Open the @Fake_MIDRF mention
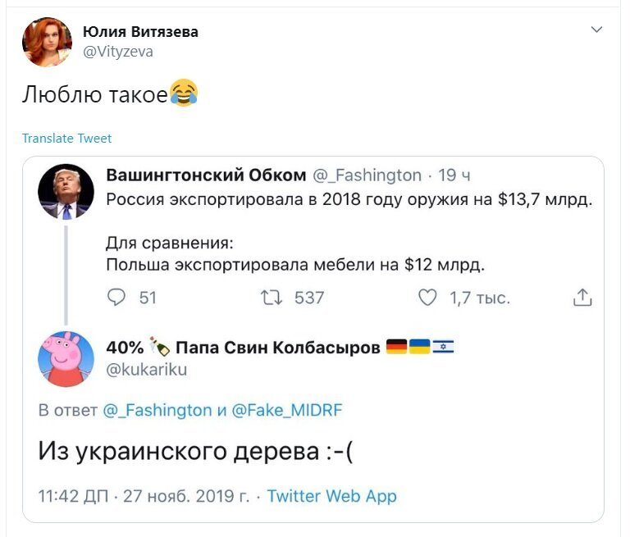630x537 pixels. click(x=287, y=410)
